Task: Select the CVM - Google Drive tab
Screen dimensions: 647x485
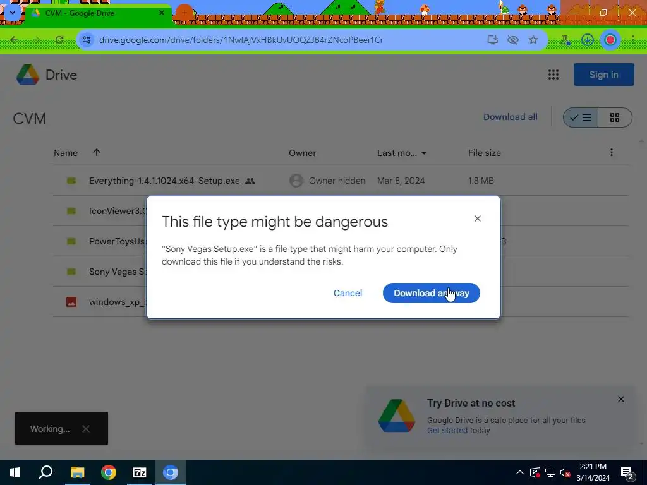Action: (98, 13)
